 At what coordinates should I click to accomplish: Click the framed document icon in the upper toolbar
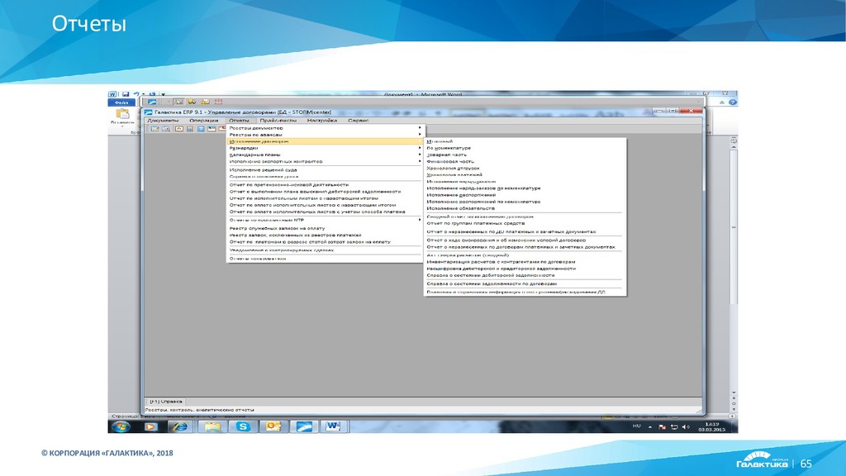tap(178, 102)
